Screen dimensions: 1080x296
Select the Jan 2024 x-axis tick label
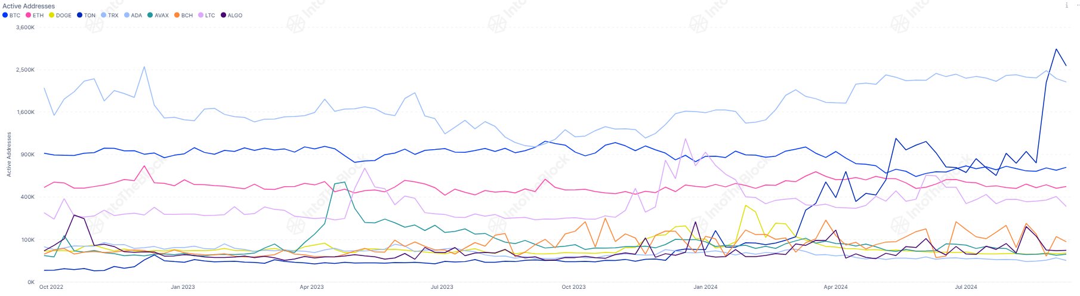(705, 287)
